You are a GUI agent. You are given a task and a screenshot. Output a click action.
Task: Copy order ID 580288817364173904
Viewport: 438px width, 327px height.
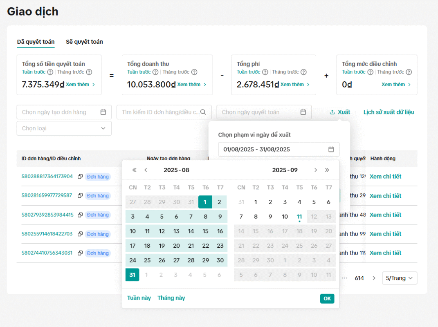[x=80, y=177]
